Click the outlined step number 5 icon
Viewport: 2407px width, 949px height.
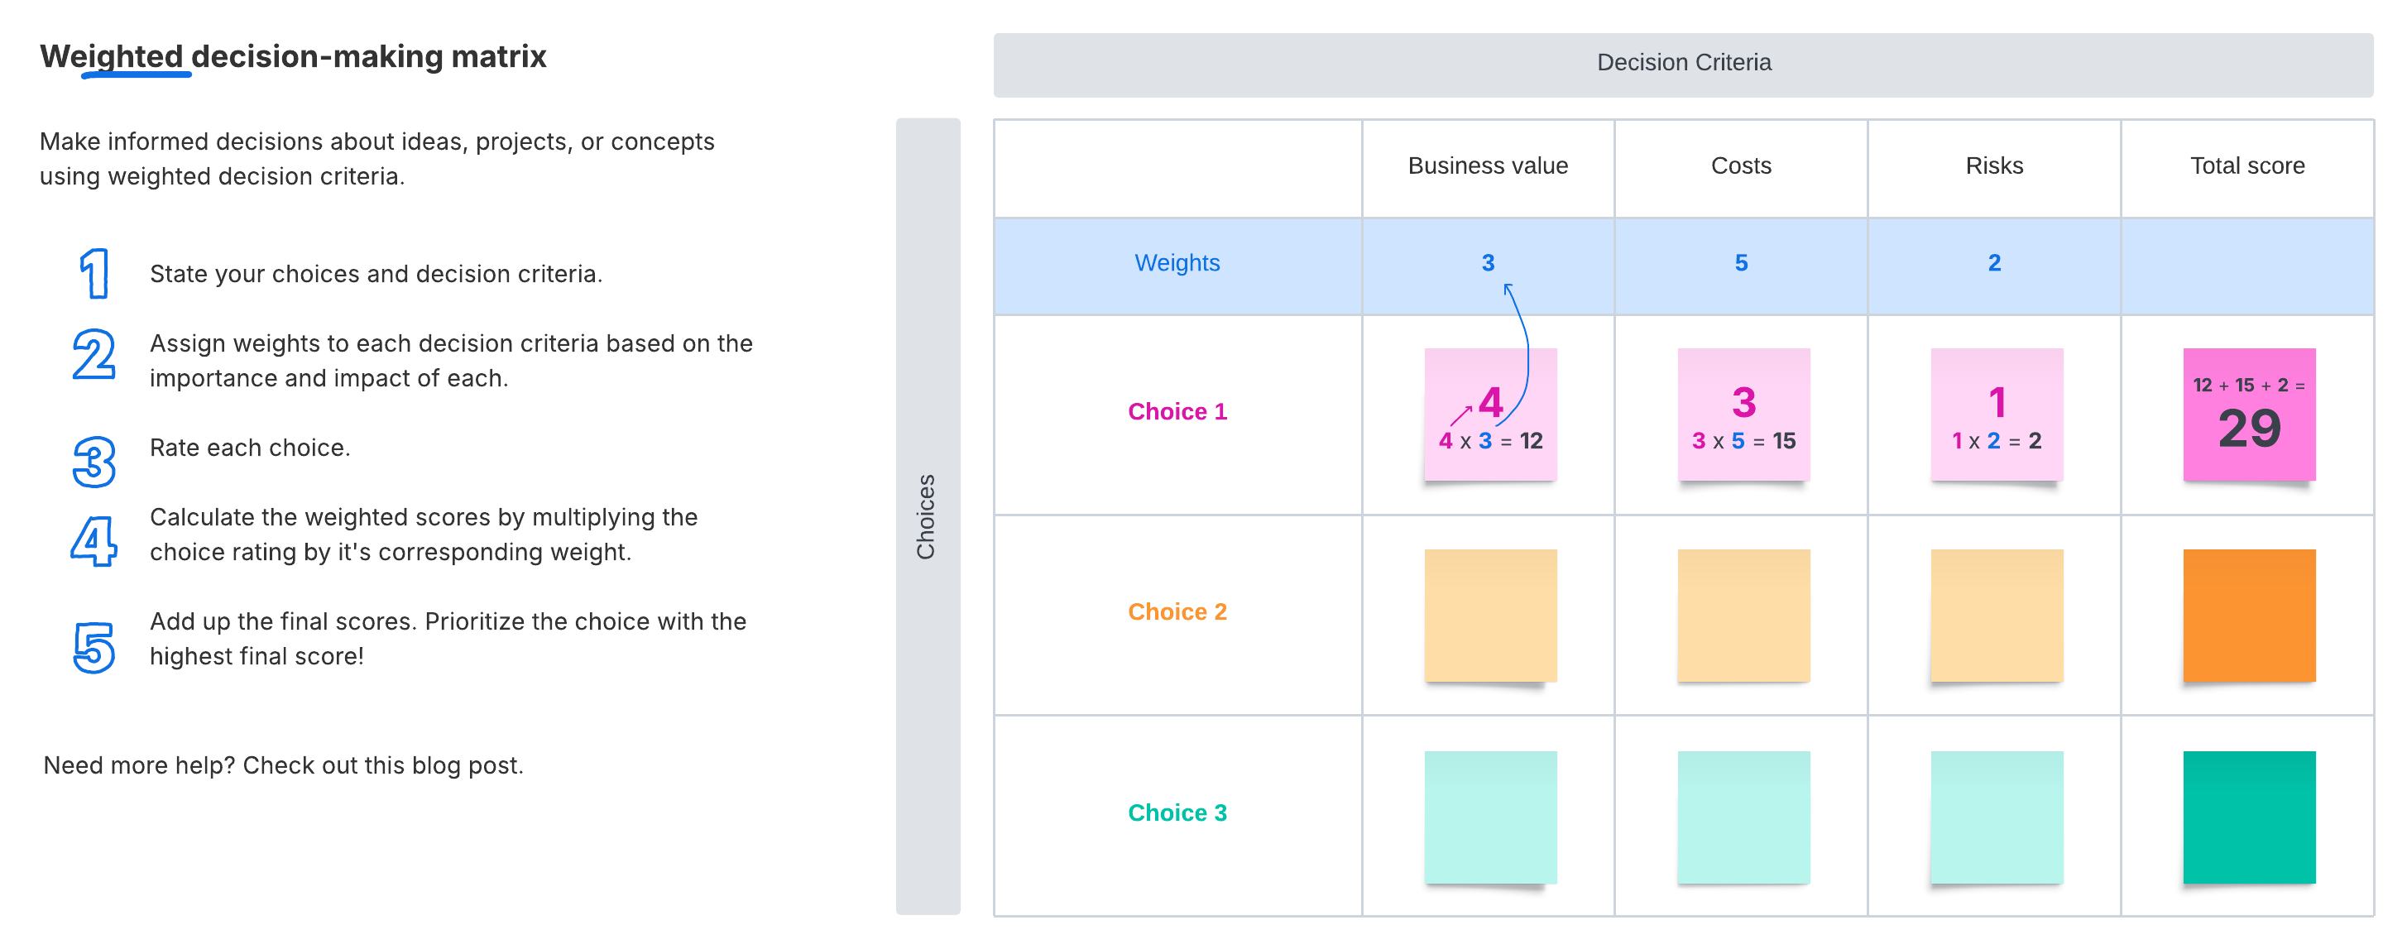pos(94,647)
